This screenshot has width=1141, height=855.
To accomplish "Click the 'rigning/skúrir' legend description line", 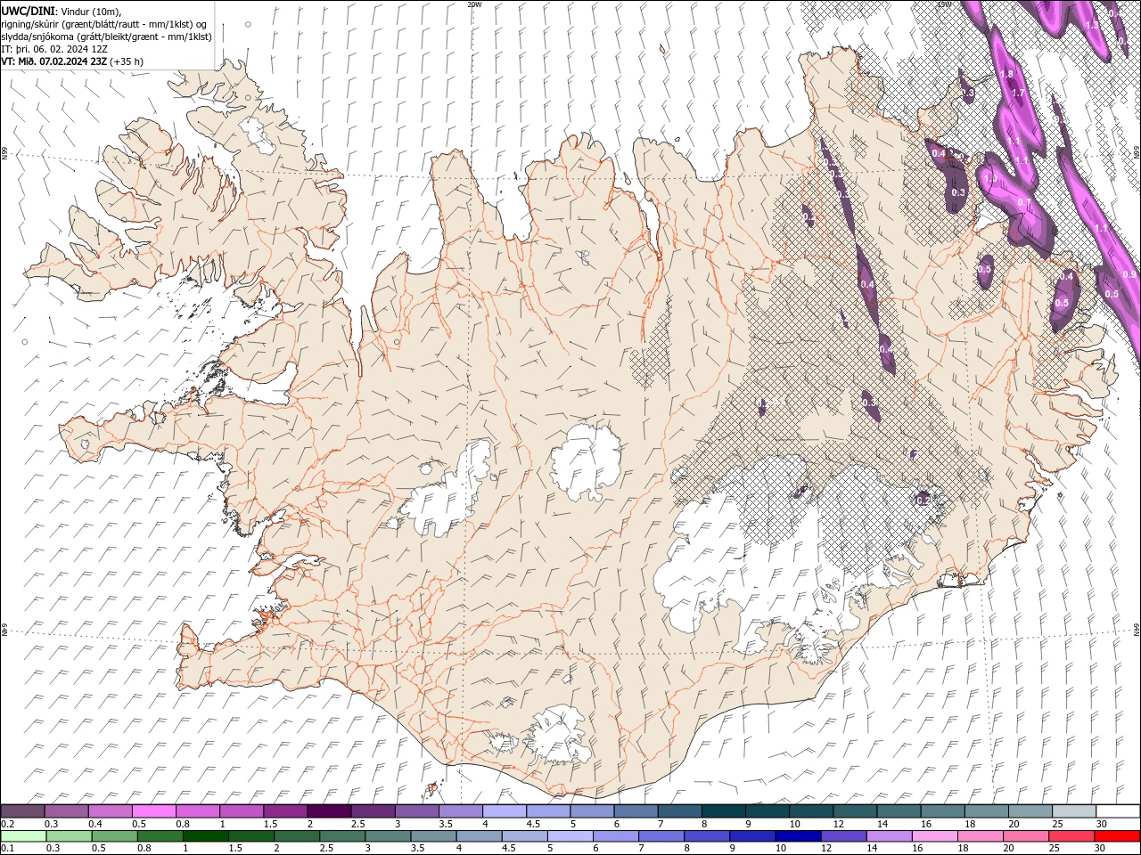I will [104, 24].
